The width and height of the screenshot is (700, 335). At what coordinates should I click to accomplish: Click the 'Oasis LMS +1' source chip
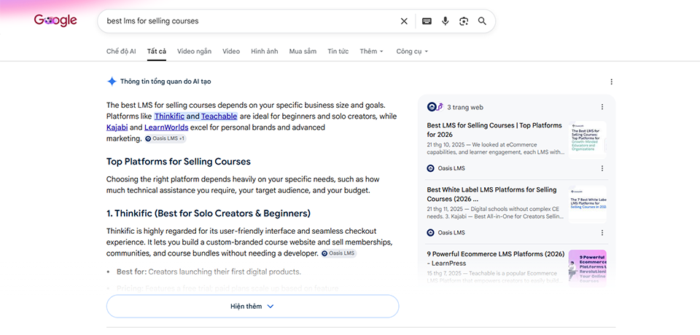(x=166, y=138)
